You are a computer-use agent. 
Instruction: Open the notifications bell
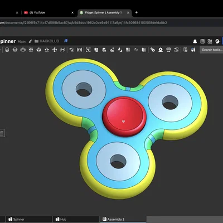point(195,41)
